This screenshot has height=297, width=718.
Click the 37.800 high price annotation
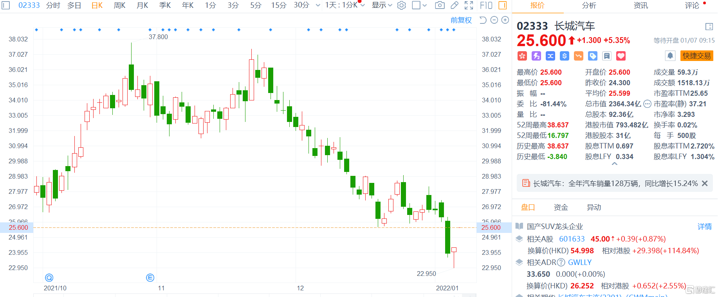click(158, 37)
